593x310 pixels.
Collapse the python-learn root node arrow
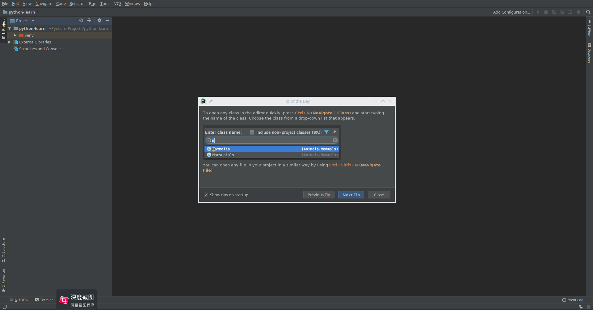tap(10, 28)
